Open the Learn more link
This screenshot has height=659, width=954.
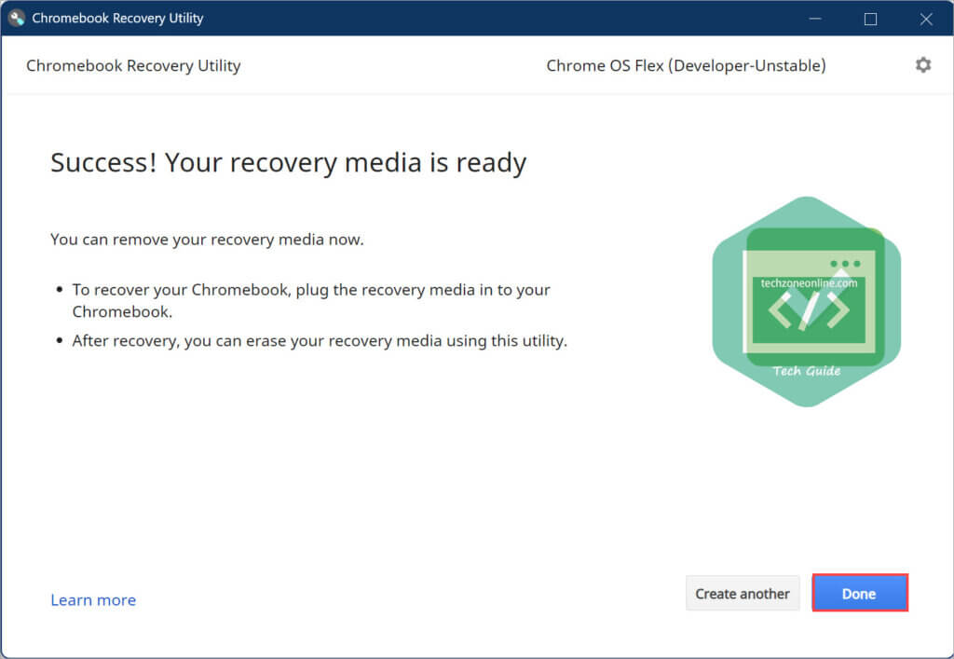click(93, 599)
